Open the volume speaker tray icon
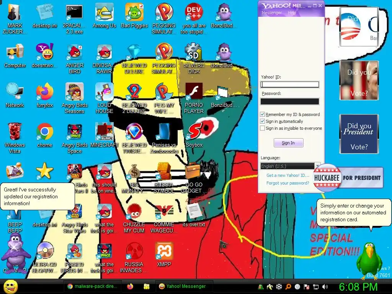 [325, 287]
